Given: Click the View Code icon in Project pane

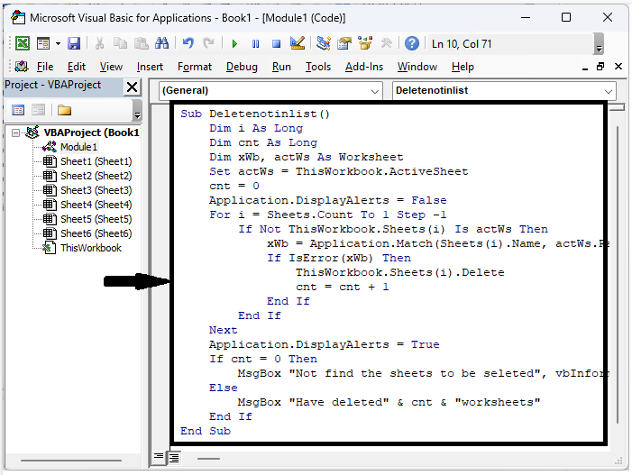Looking at the screenshot, I should click(x=18, y=110).
